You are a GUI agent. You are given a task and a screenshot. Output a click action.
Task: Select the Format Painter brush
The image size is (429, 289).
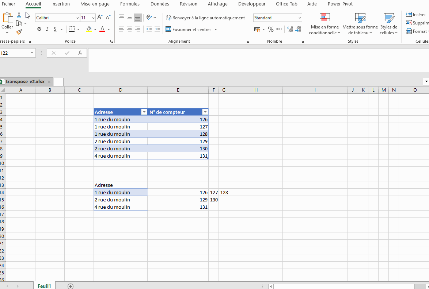click(x=19, y=32)
